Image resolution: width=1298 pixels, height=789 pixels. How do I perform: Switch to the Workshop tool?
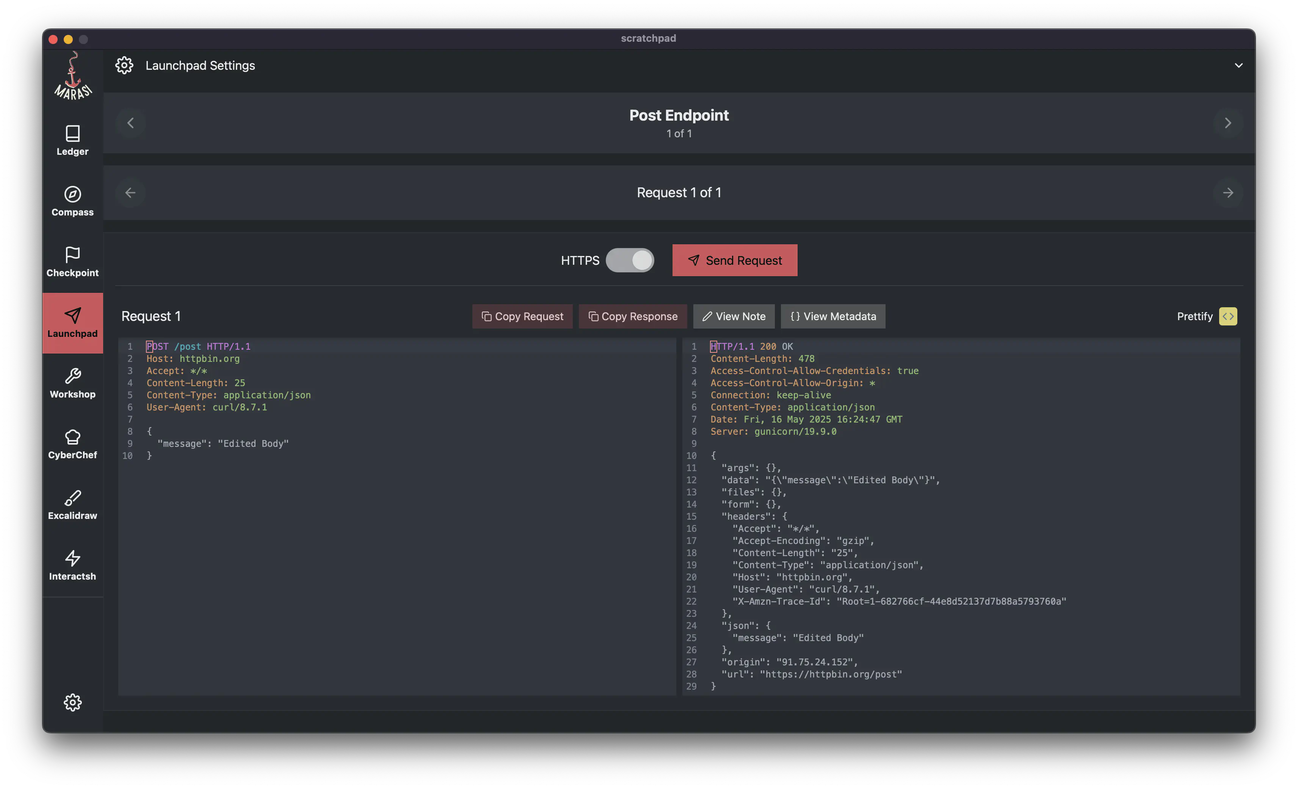(x=72, y=383)
